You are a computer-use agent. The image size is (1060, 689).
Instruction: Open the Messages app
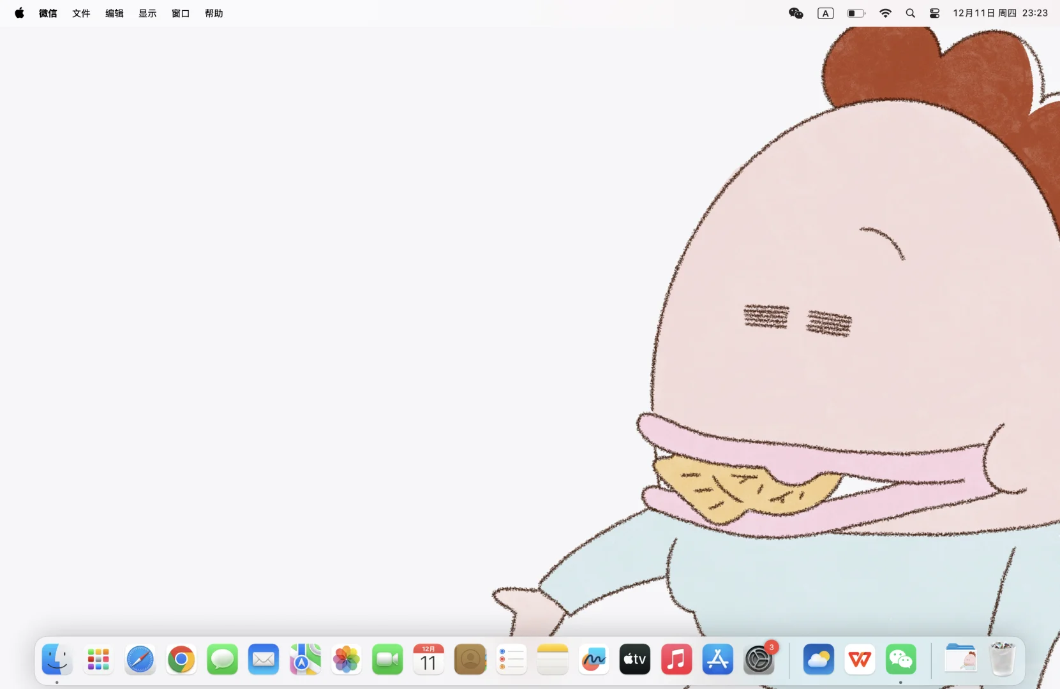tap(221, 660)
